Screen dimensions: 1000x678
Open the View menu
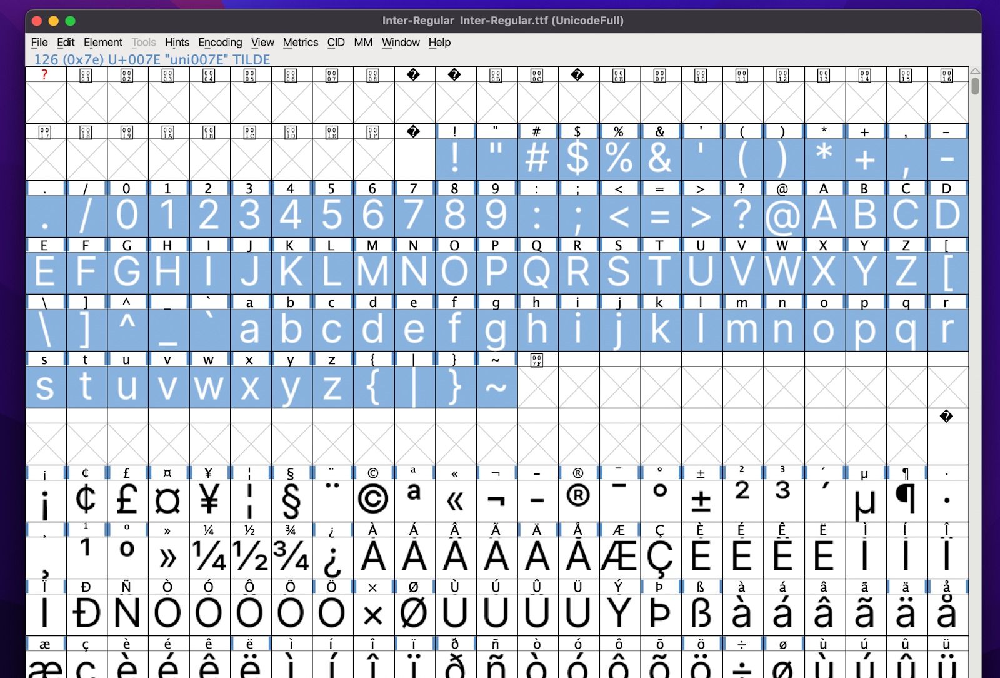click(262, 42)
